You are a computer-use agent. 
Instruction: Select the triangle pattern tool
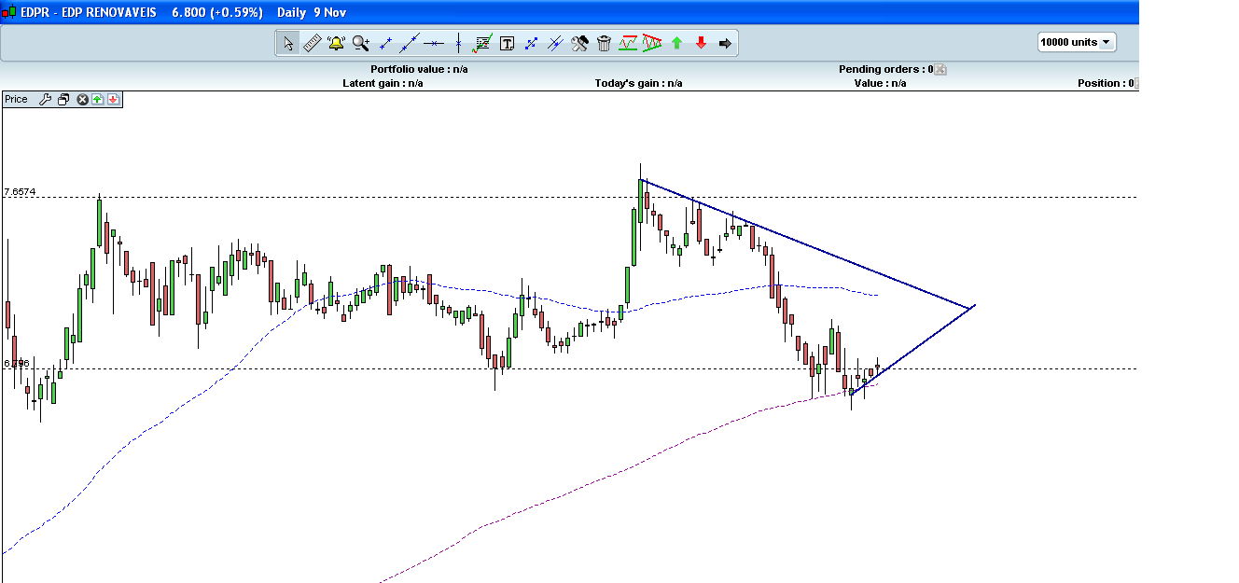[x=652, y=43]
